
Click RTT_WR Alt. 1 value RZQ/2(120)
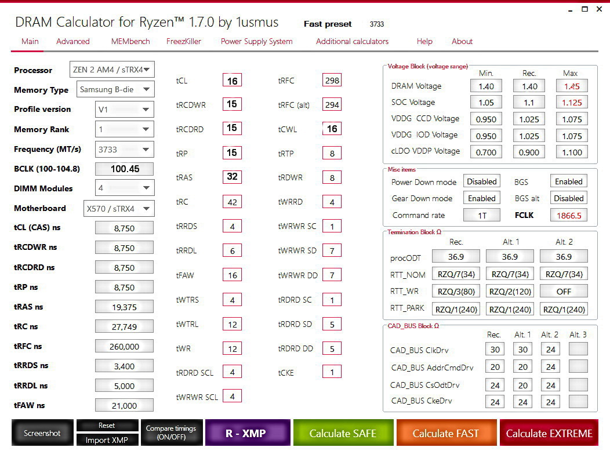[510, 292]
